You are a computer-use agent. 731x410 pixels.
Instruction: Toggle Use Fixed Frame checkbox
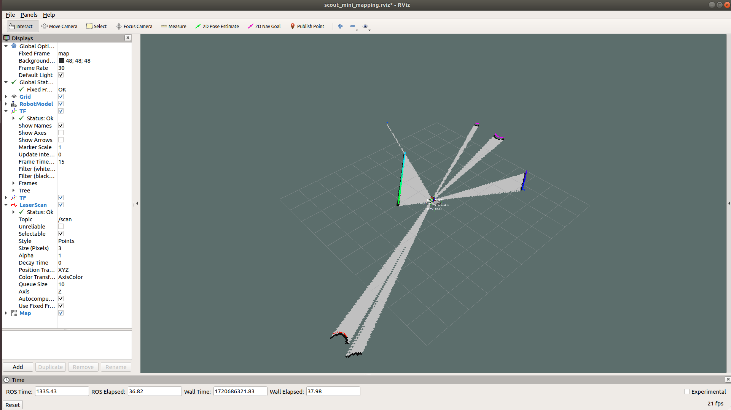[x=61, y=306]
